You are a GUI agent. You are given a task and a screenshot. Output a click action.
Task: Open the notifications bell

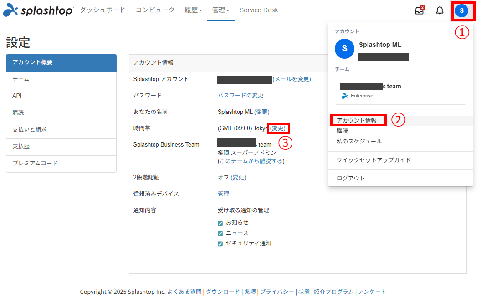click(440, 10)
